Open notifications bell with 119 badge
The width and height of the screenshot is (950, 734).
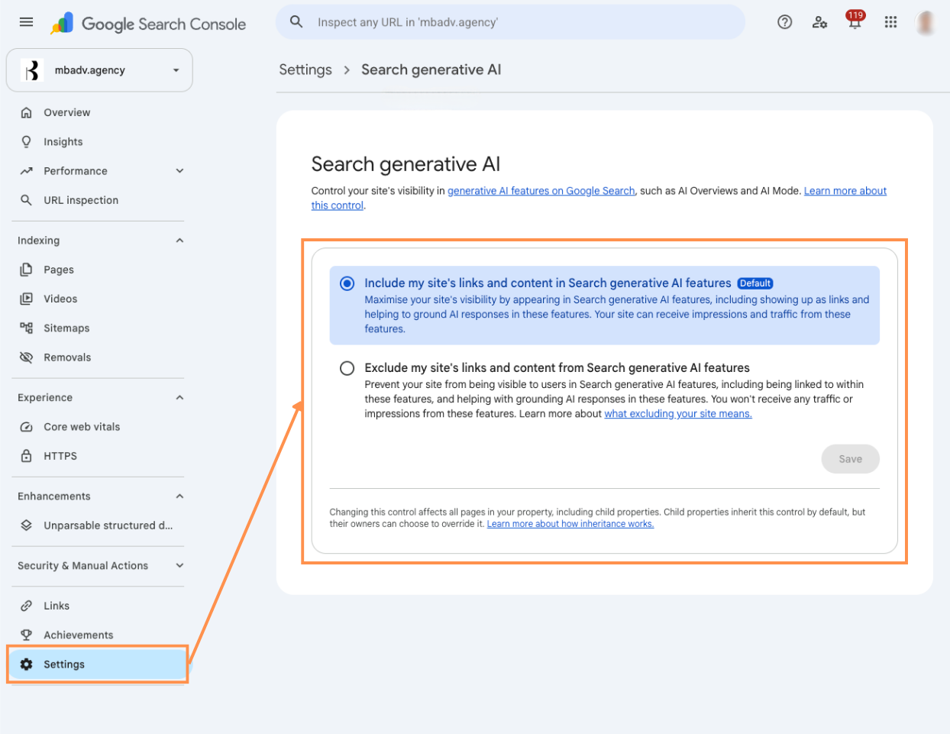pos(855,21)
